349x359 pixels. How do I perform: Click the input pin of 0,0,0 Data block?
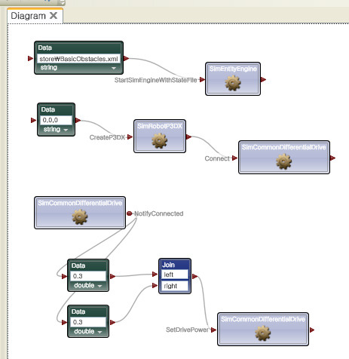coord(33,121)
